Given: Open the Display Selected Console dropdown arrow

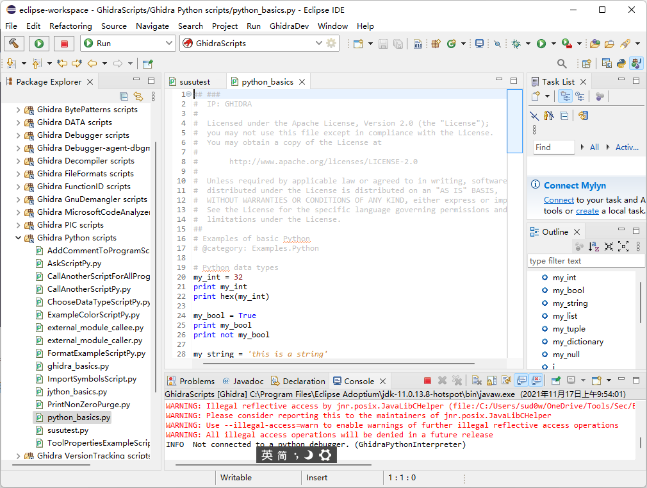Looking at the screenshot, I should [x=583, y=380].
